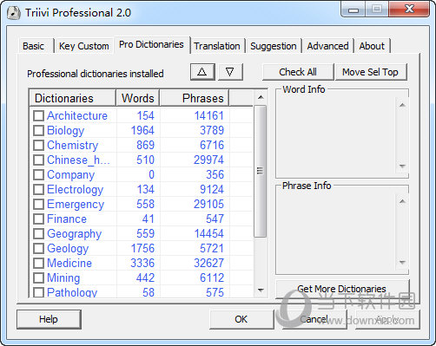Click phrase count 32627
Image resolution: width=436 pixels, height=346 pixels.
pyautogui.click(x=208, y=263)
